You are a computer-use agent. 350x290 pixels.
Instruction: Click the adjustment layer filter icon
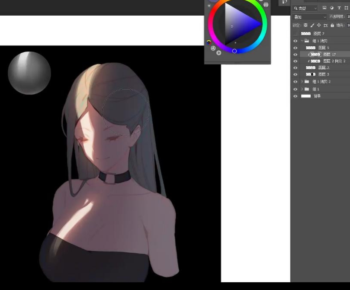(331, 8)
